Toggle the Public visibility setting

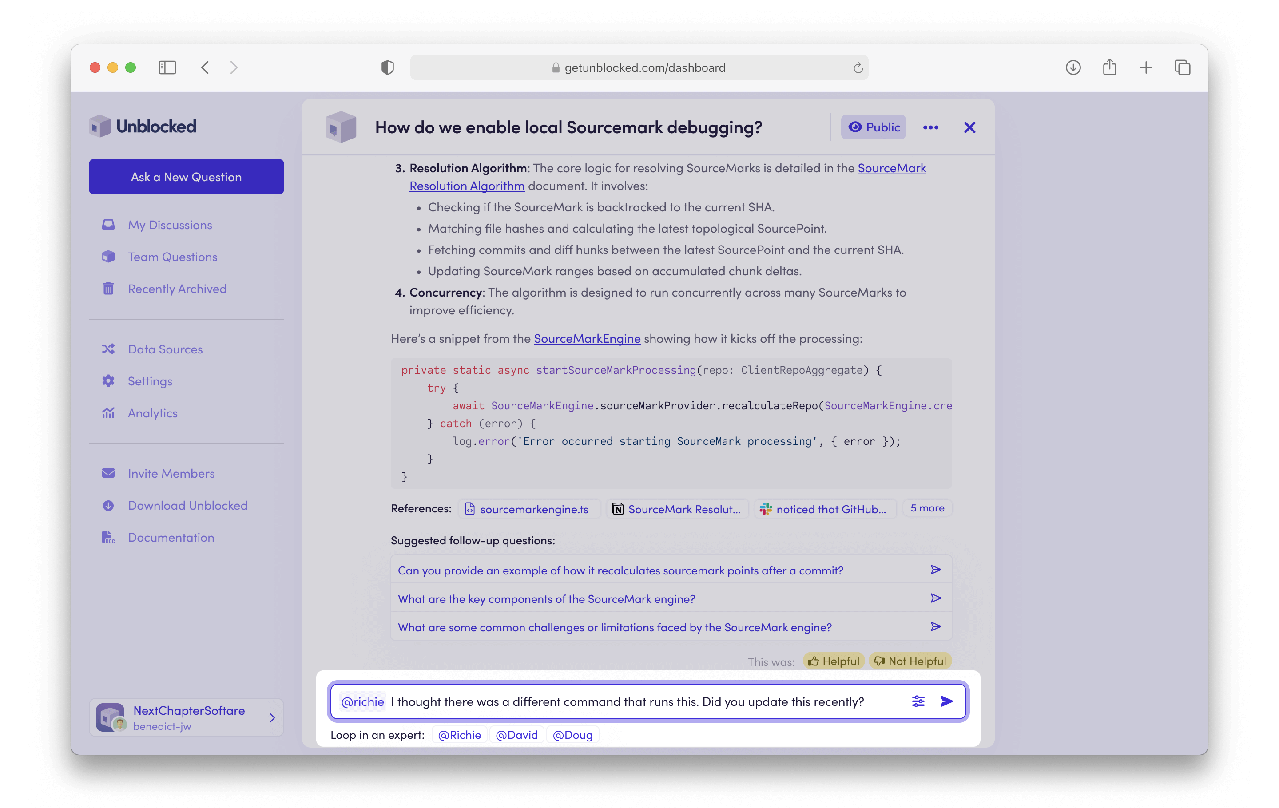click(x=873, y=127)
